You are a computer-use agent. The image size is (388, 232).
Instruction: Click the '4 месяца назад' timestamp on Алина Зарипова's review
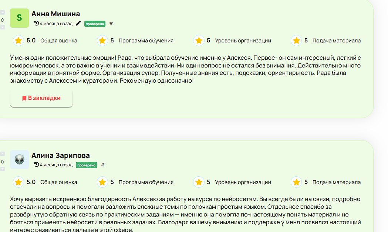click(x=56, y=165)
